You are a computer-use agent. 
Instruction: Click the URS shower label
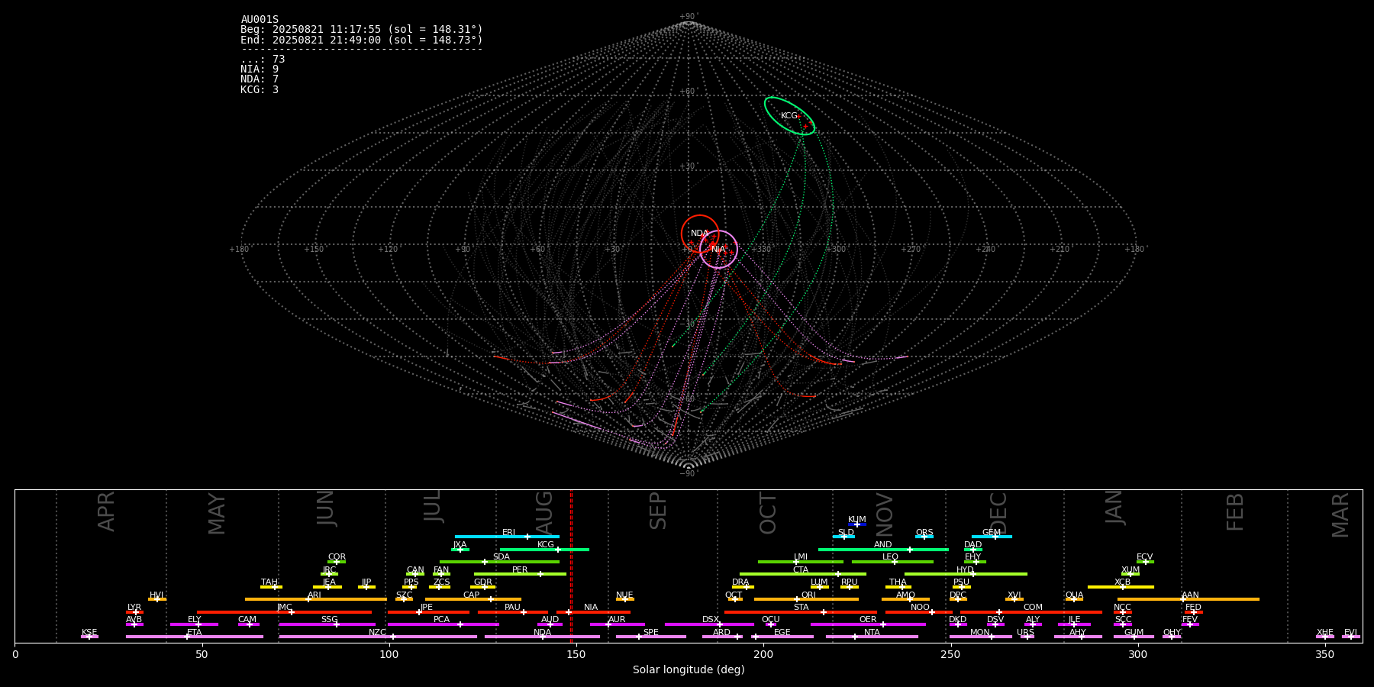(1025, 633)
